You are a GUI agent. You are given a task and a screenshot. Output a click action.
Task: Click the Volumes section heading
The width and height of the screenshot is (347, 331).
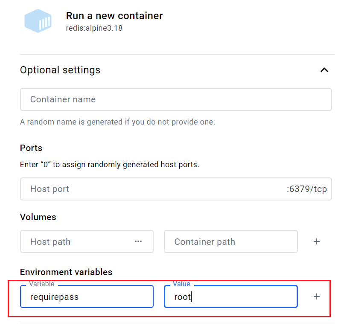38,217
